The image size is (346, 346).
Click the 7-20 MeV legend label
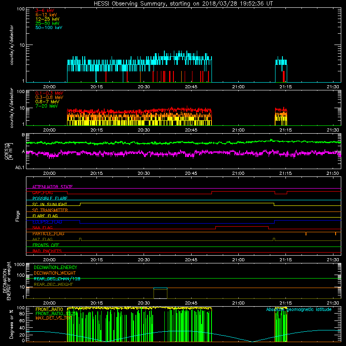click(46, 106)
